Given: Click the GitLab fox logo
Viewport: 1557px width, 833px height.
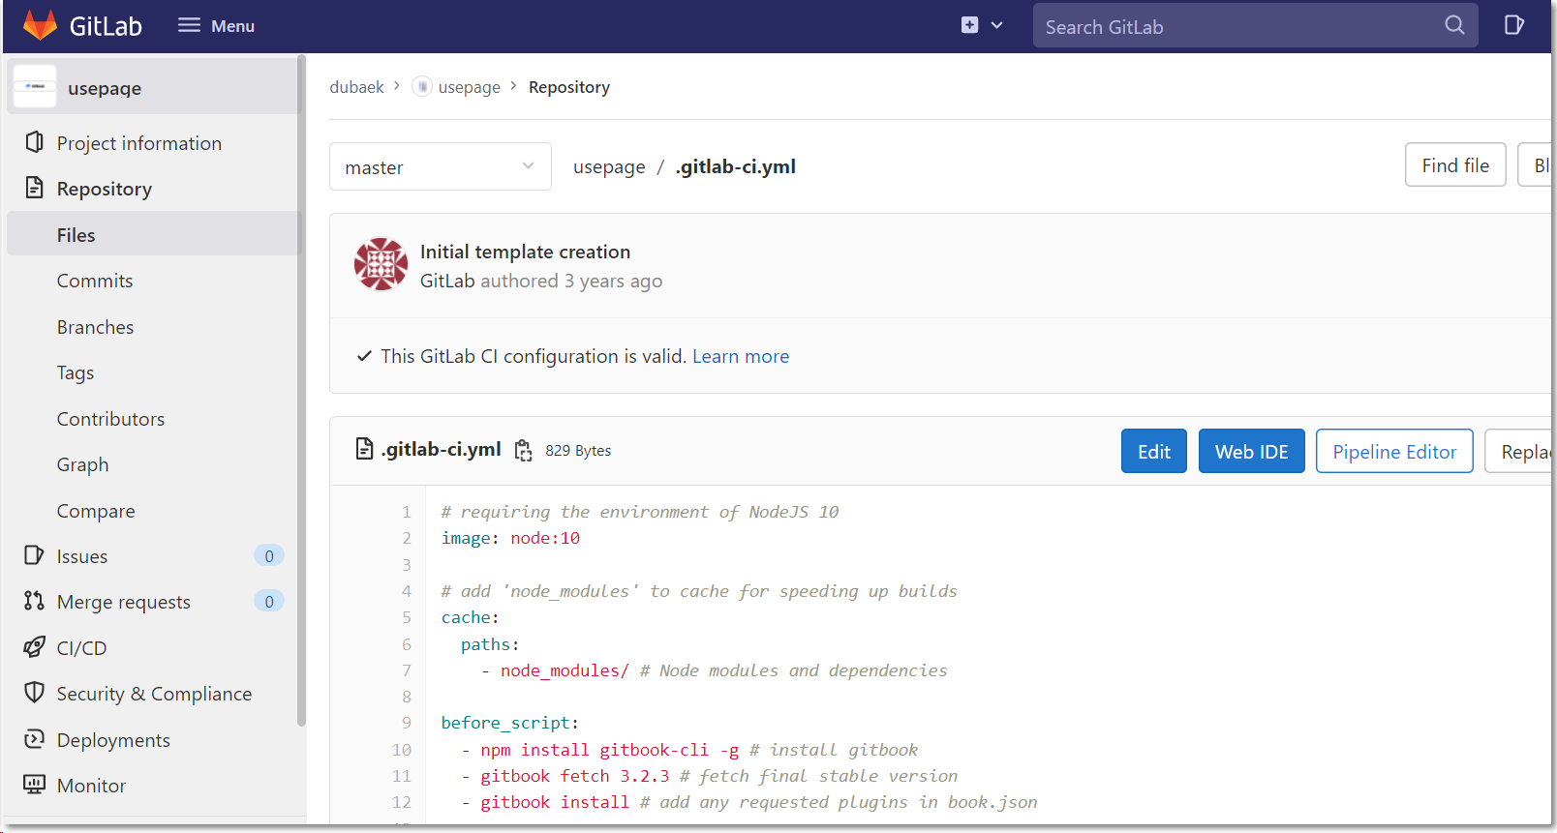Looking at the screenshot, I should [x=40, y=25].
